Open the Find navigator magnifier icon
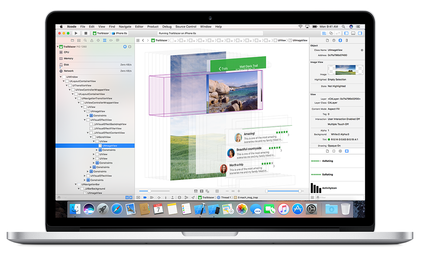424x258 pixels. (85, 40)
